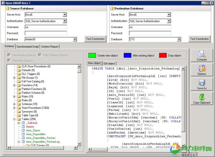
Task: Click the Save As disk icon
Action: tap(202, 83)
